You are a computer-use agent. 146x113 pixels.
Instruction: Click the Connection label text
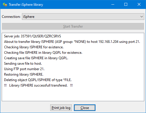click(11, 17)
